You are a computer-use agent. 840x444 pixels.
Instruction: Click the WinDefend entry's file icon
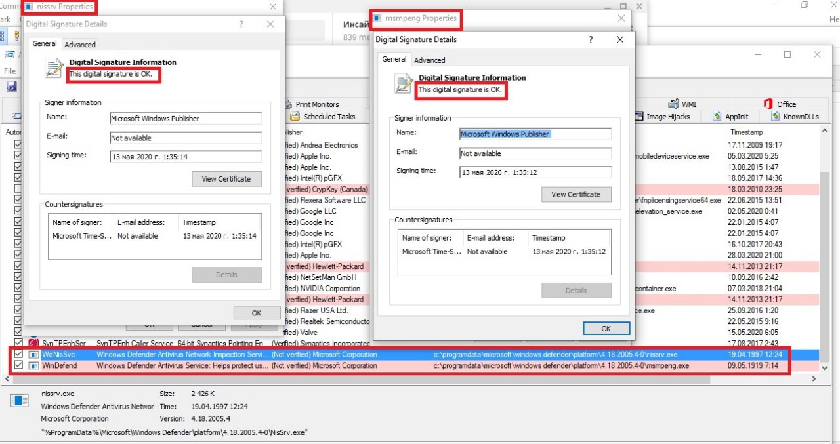[33, 365]
